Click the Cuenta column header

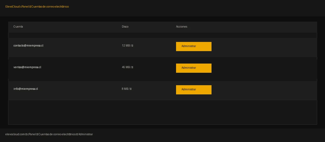pyautogui.click(x=18, y=27)
